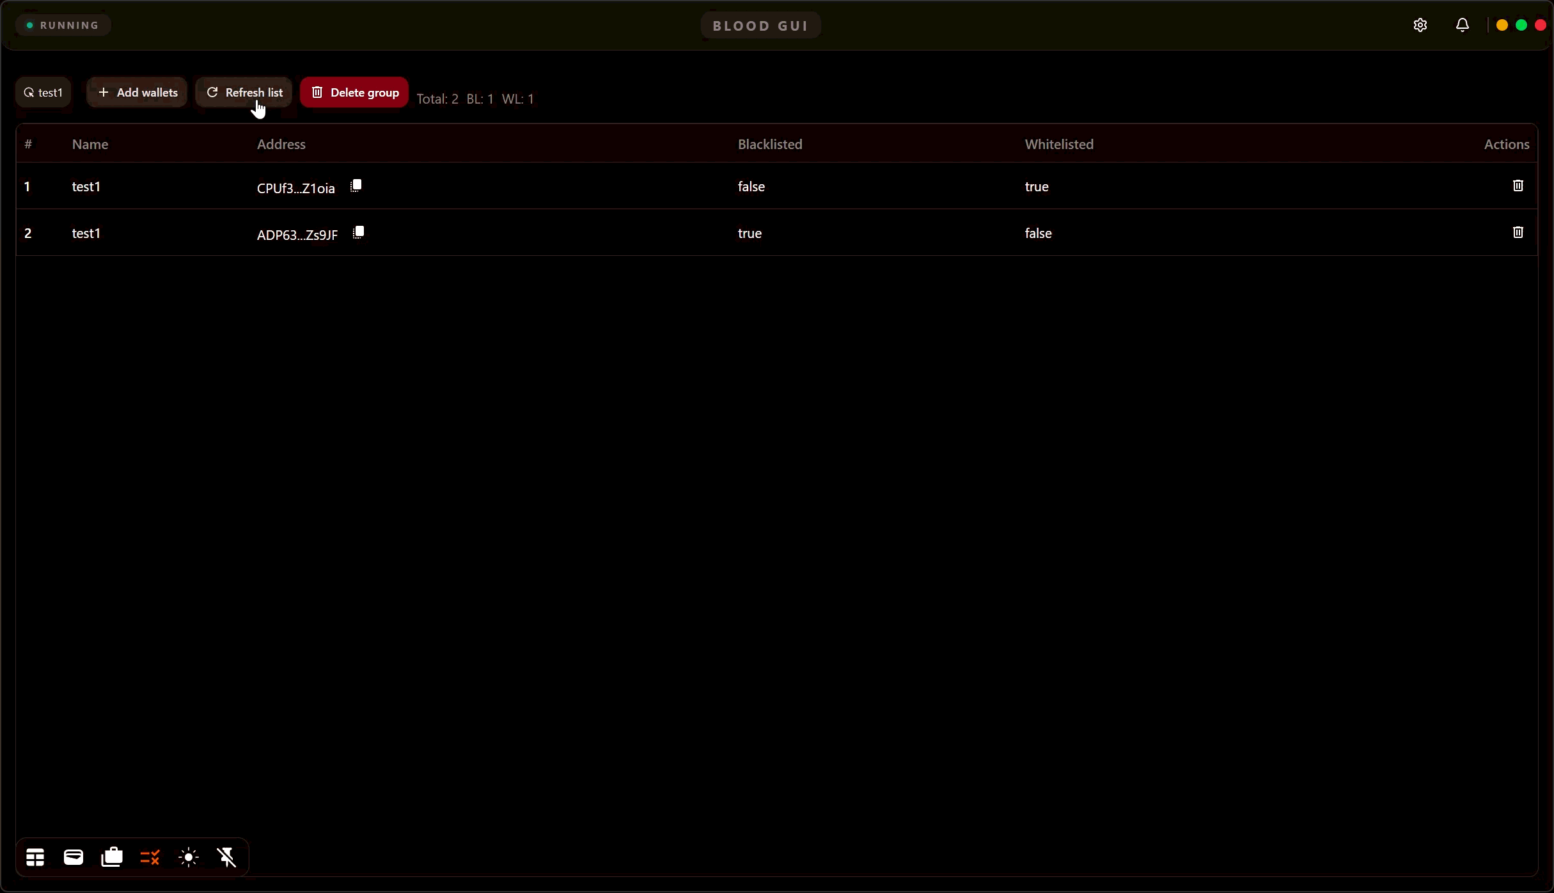Click the test1 group search button
Screen dimensions: 1554x893
(x=43, y=93)
